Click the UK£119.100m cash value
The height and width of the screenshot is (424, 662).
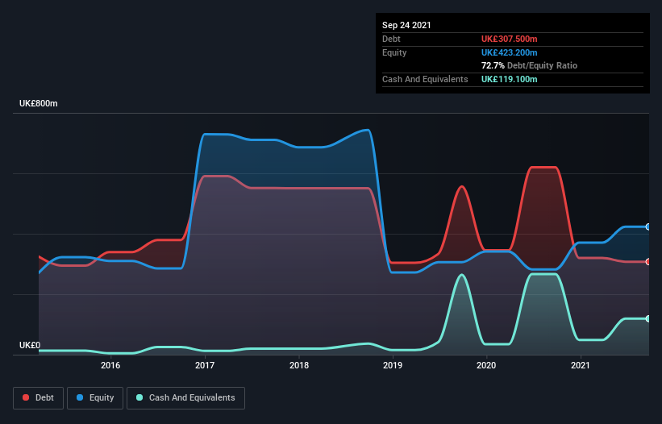[509, 79]
